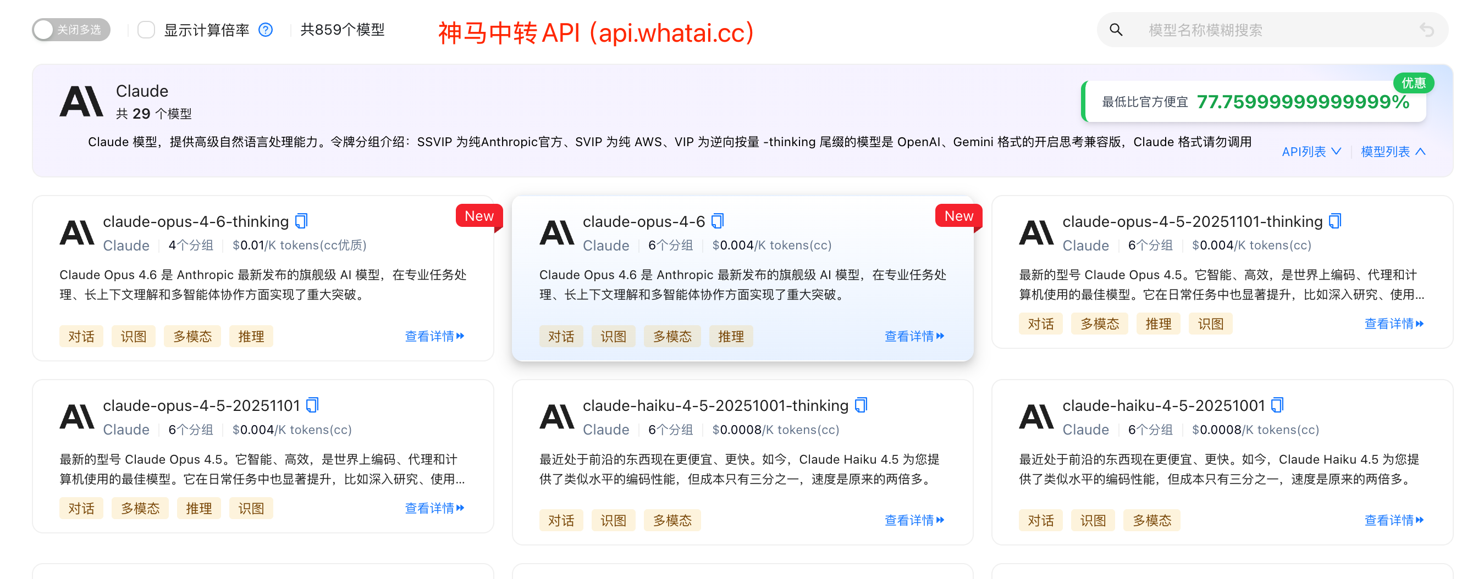1478x579 pixels.
Task: Copy the claude-opus-4-5-20251101 model name
Action: pyautogui.click(x=312, y=405)
